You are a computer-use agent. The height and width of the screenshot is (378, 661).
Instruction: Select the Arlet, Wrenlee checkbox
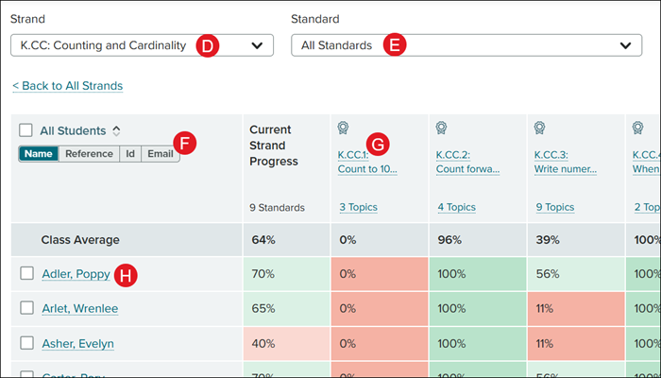pyautogui.click(x=27, y=308)
